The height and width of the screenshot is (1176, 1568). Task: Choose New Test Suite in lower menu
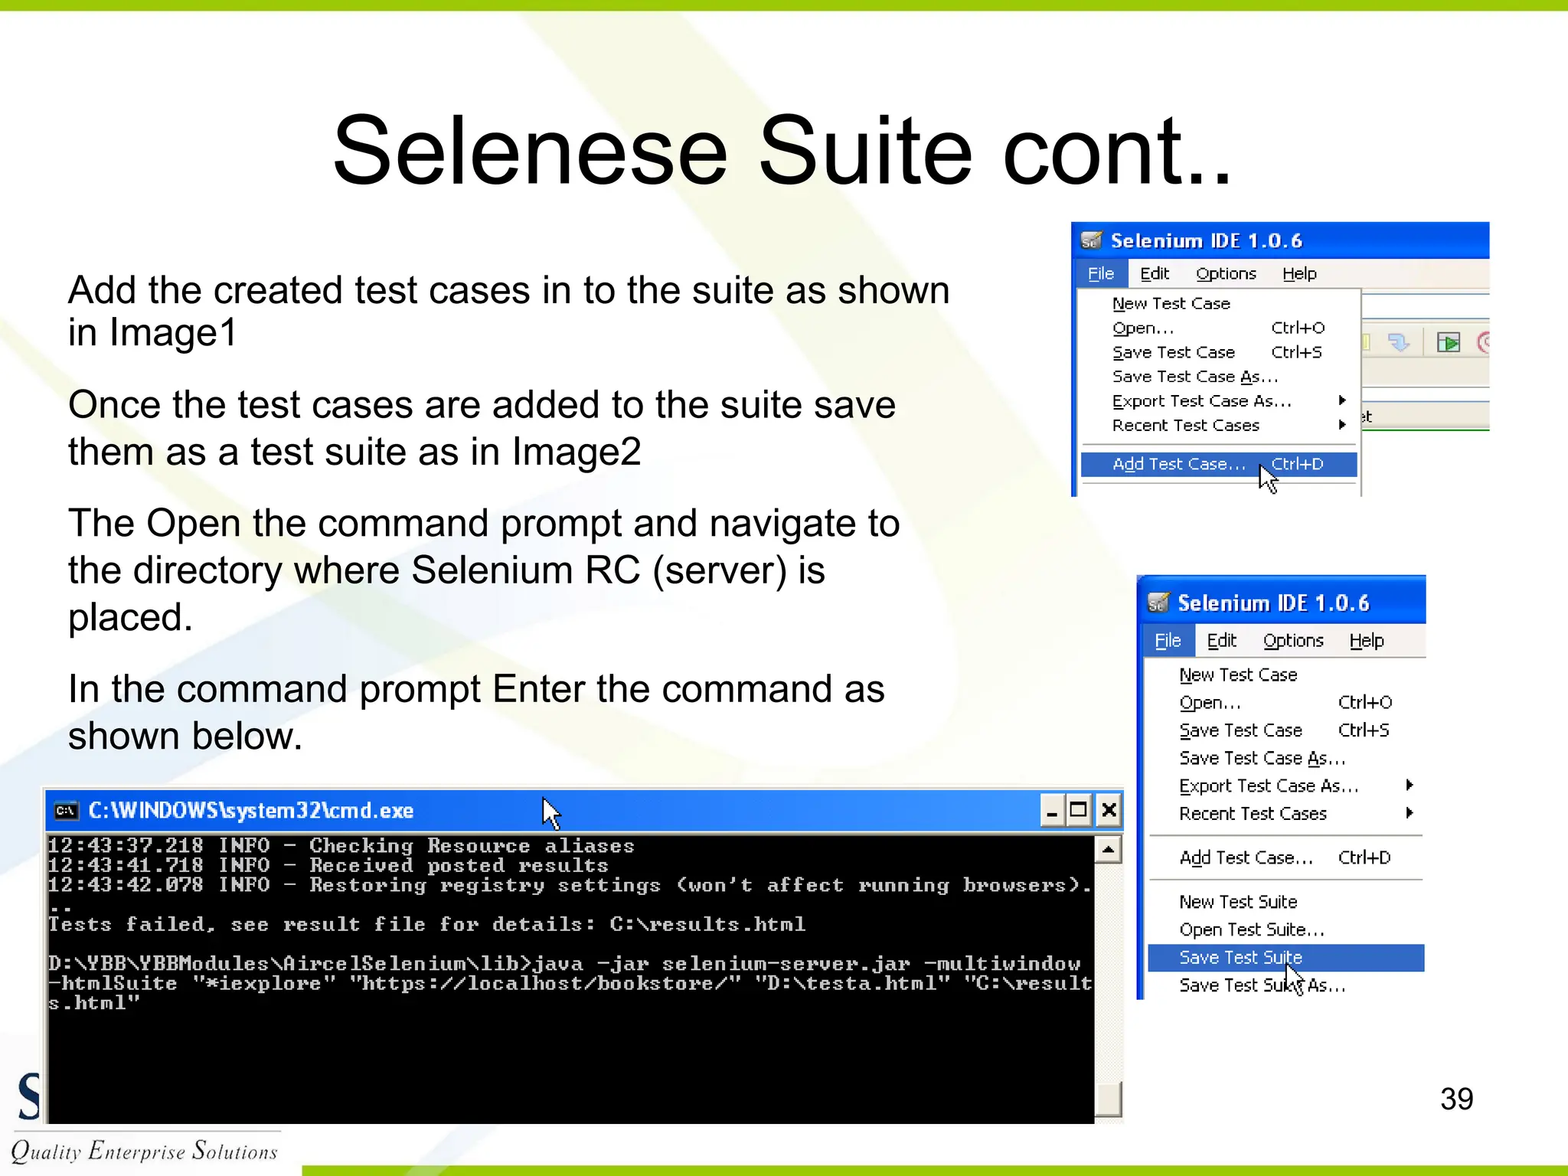click(1286, 902)
